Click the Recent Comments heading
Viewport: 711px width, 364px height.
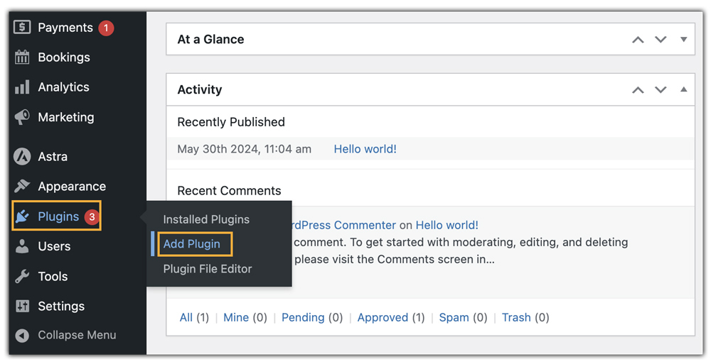pos(229,191)
